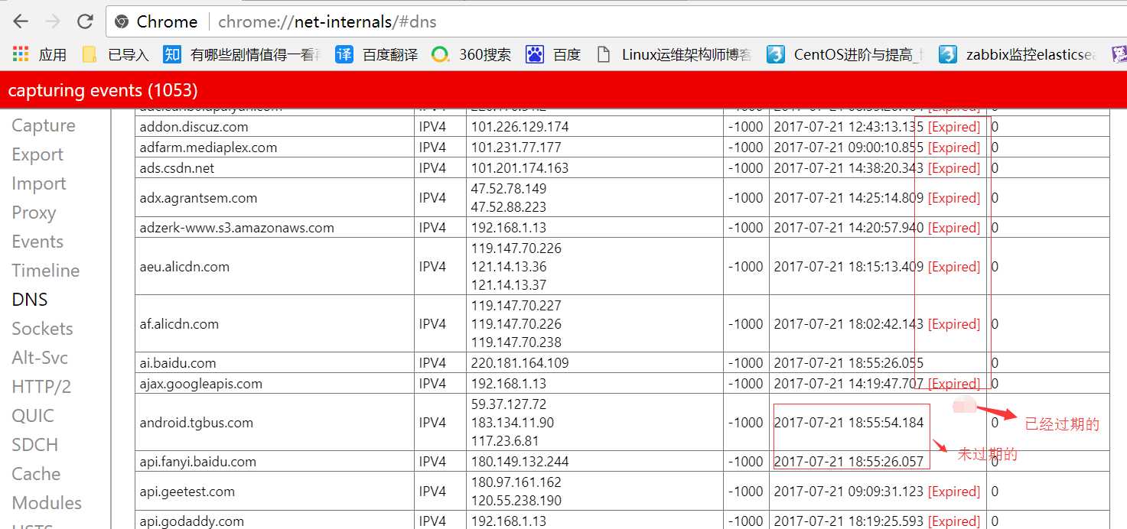Switch to the Proxy tab

[34, 213]
